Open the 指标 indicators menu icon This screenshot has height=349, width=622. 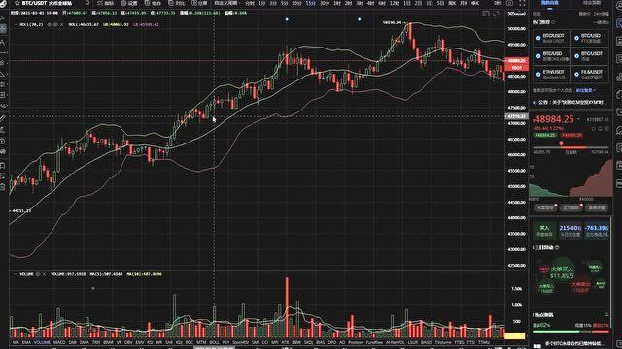[x=100, y=3]
